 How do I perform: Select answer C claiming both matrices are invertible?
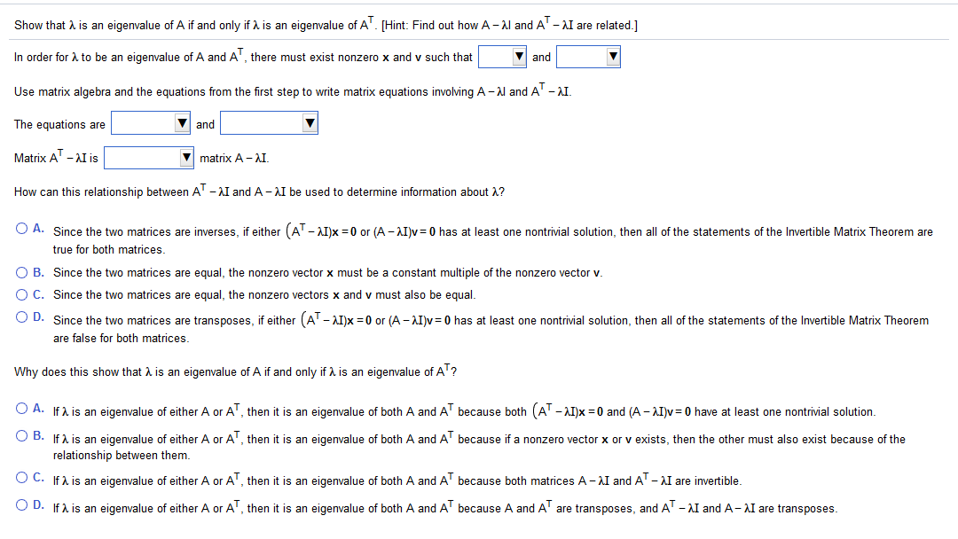(x=20, y=479)
